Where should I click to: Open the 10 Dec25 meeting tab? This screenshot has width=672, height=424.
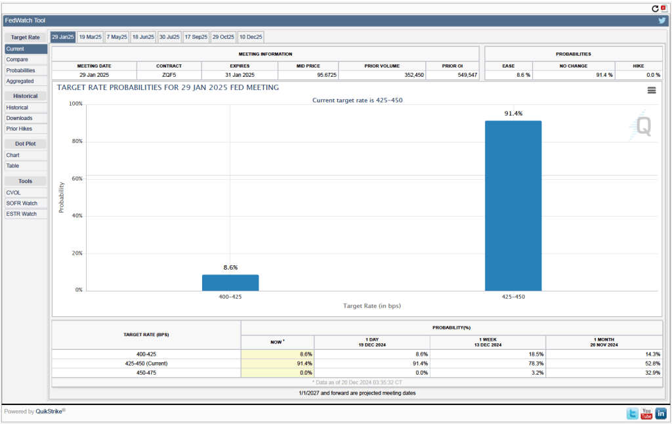pos(250,37)
